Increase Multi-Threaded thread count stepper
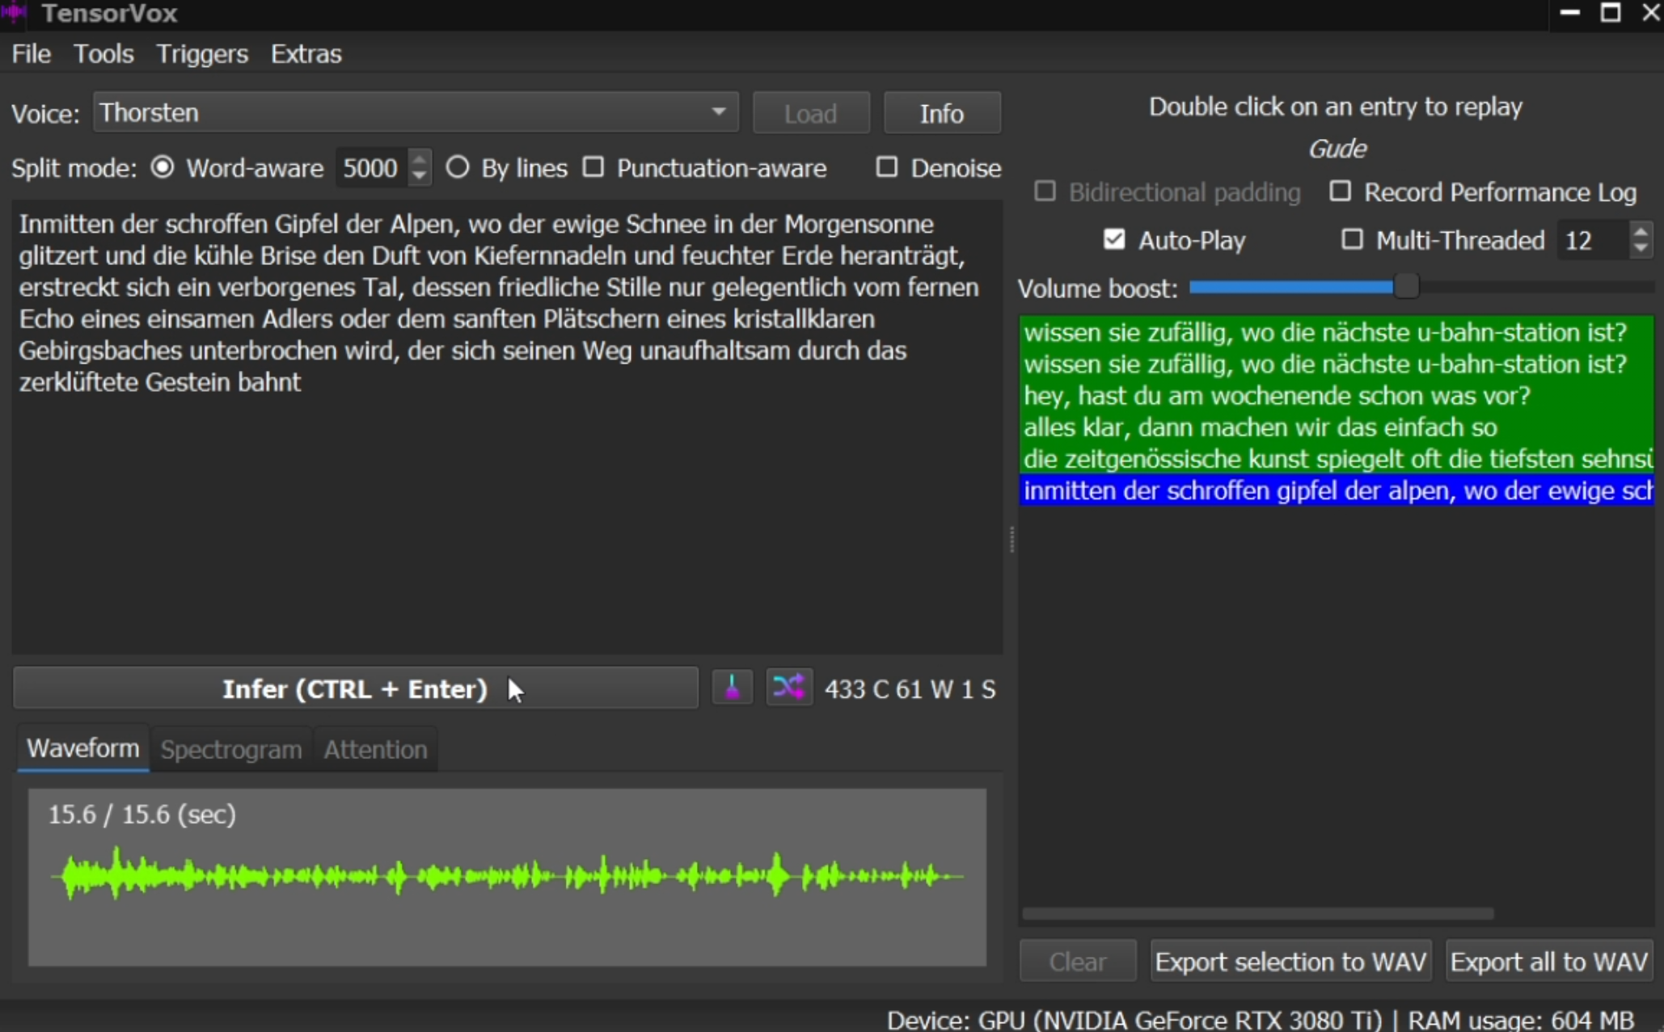The width and height of the screenshot is (1664, 1032). (x=1640, y=232)
